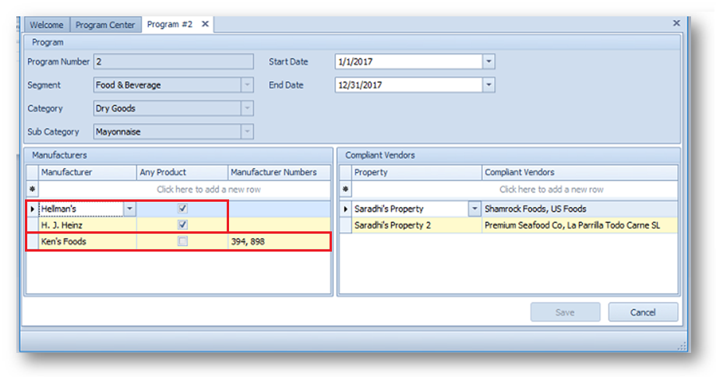The image size is (716, 377).
Task: Close the tab panel with top-right X
Action: (x=676, y=23)
